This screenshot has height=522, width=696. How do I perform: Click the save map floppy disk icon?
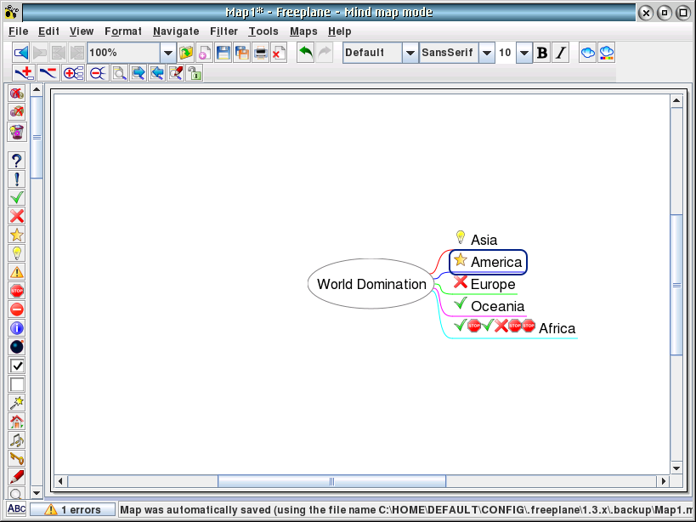tap(224, 53)
